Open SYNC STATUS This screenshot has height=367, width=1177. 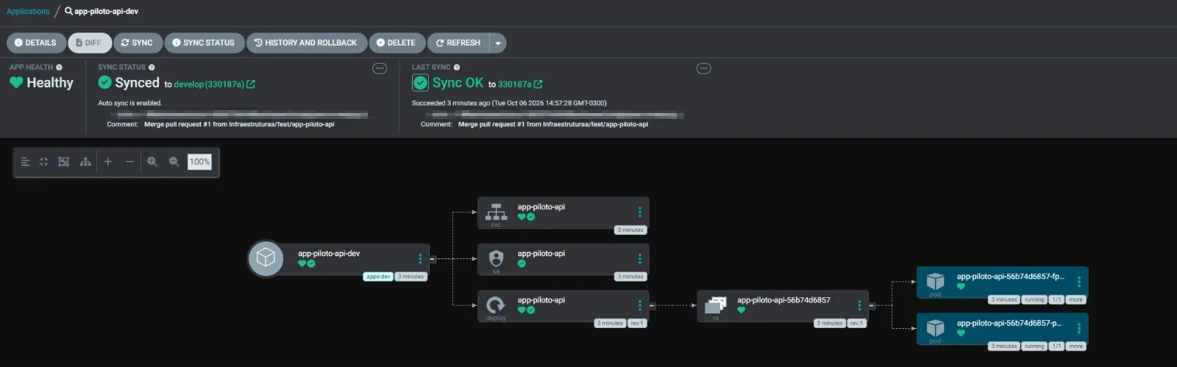204,43
